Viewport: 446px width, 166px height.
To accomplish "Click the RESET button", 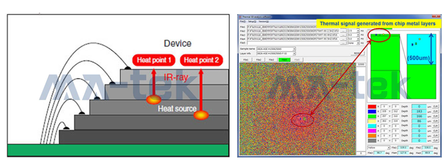I will (358, 53).
